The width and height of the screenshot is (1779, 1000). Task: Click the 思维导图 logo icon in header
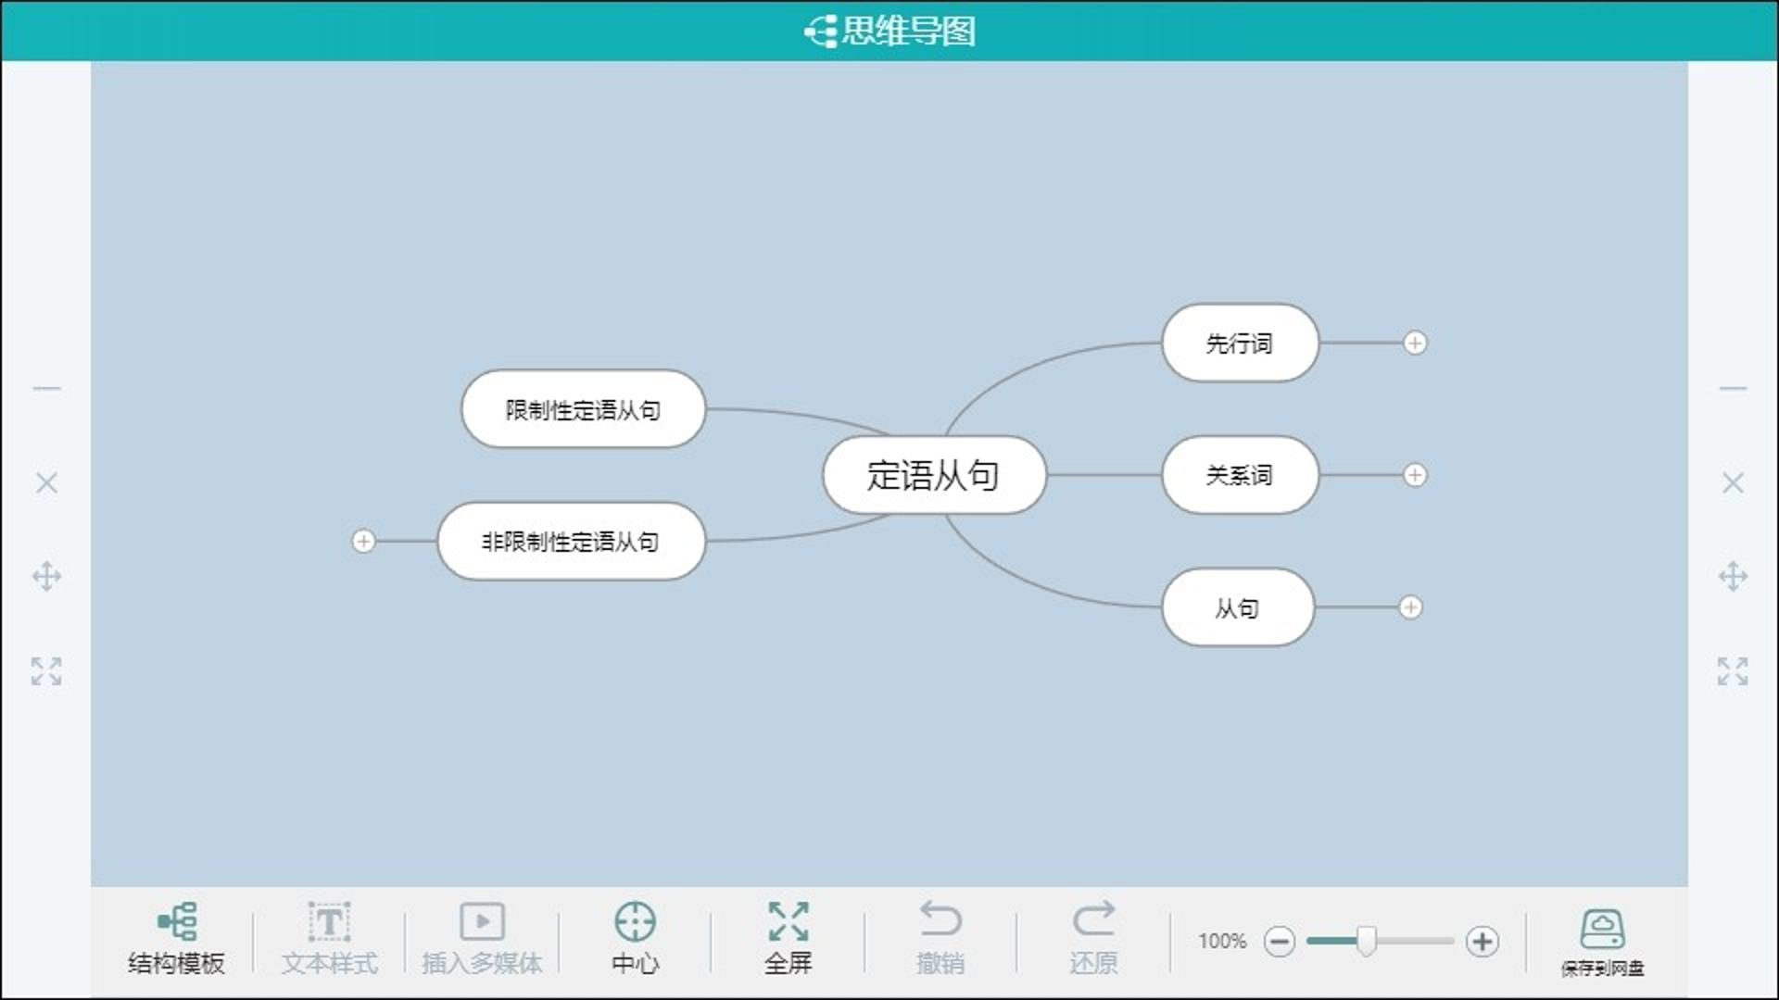point(820,31)
